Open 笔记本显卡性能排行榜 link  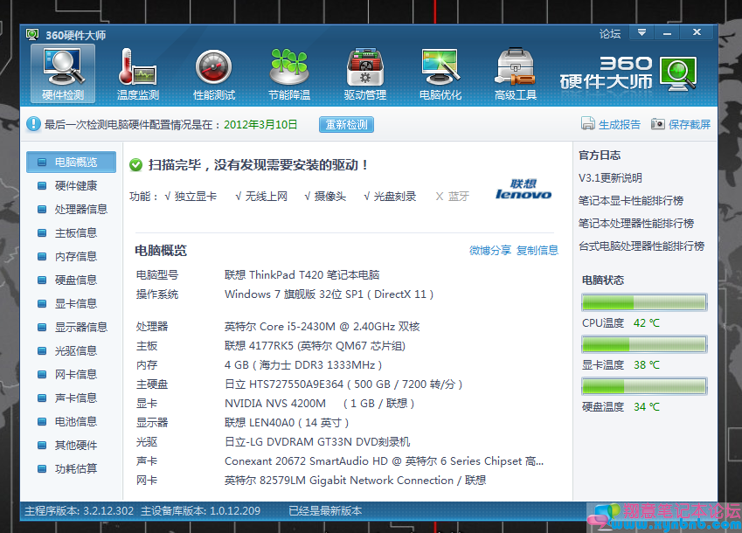point(631,200)
